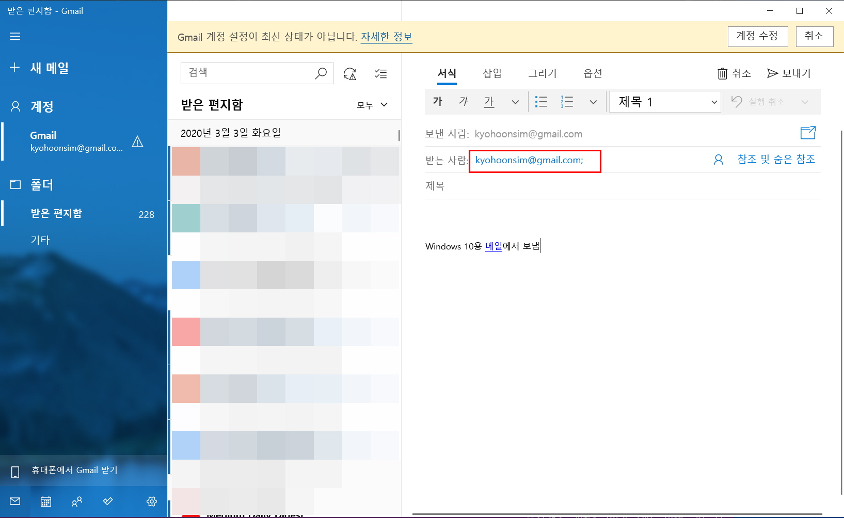Open contact picker person icon

click(718, 160)
